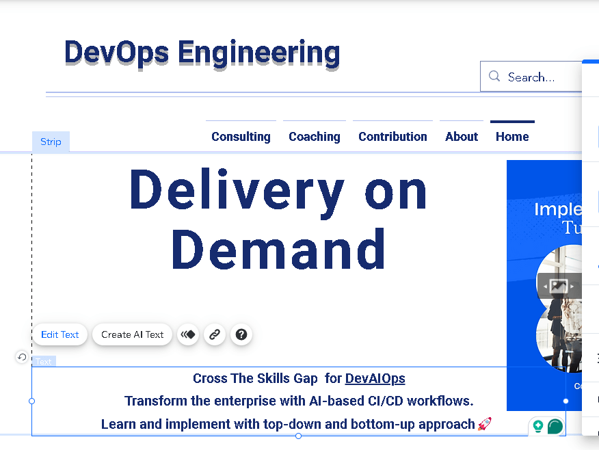
Task: Open the Consulting menu item
Action: pyautogui.click(x=241, y=136)
